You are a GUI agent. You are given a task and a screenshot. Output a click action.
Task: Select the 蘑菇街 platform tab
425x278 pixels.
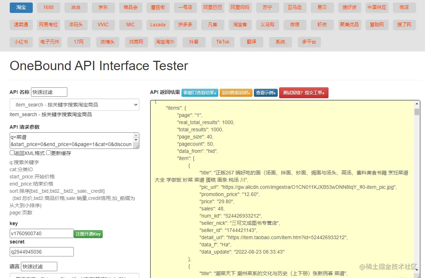158,8
